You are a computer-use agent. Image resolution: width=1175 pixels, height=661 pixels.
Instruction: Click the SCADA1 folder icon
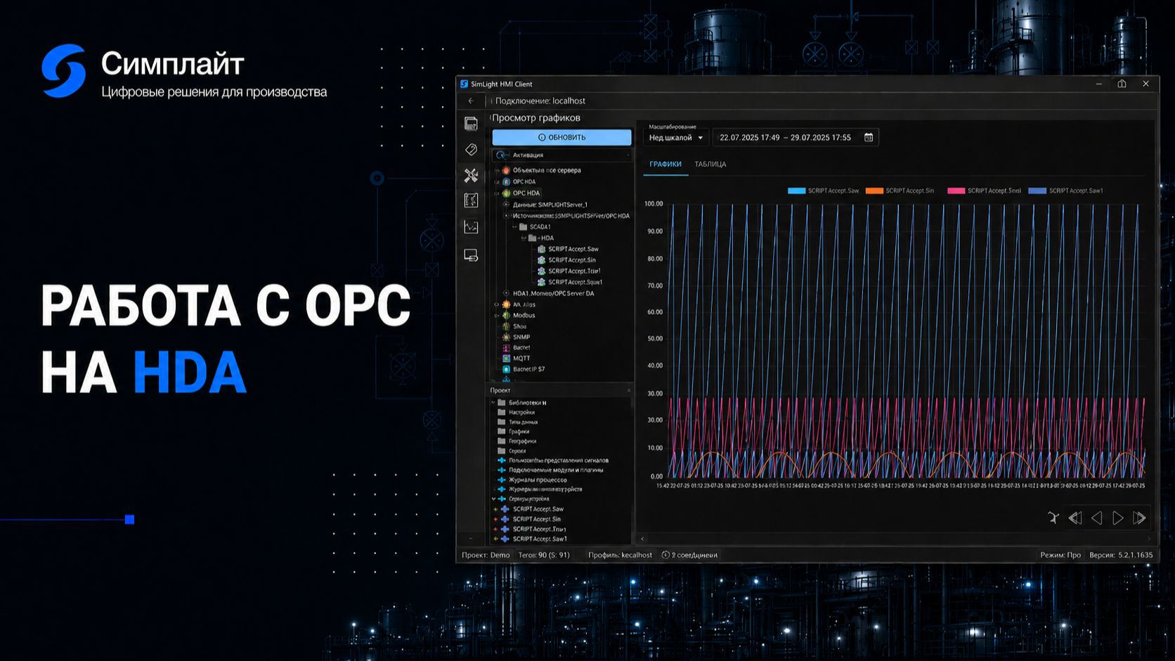coord(523,226)
